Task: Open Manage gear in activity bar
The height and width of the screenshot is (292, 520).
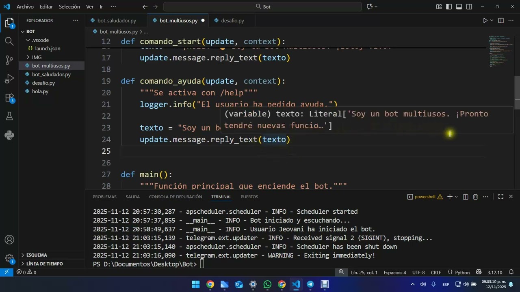Action: coord(9,259)
